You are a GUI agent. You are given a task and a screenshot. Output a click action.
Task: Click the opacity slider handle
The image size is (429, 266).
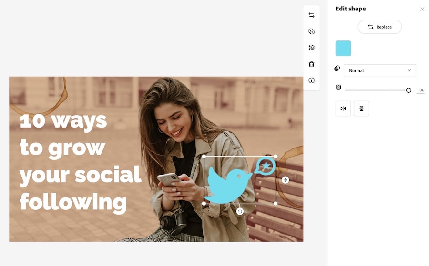point(409,90)
